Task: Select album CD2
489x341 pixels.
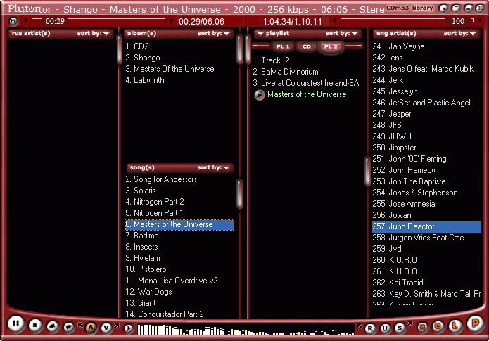Action: click(137, 46)
